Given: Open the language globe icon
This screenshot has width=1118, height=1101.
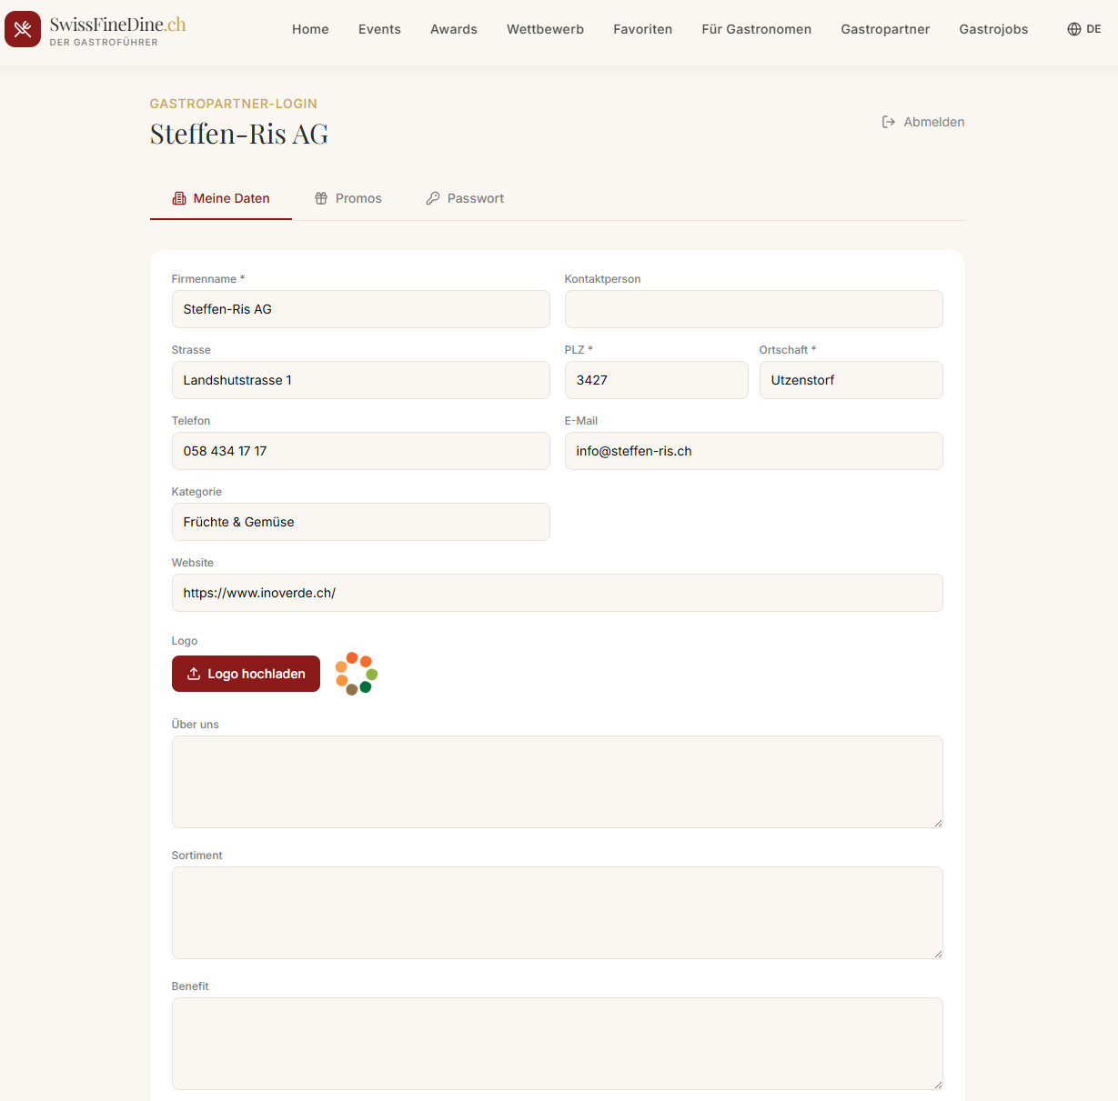Looking at the screenshot, I should pyautogui.click(x=1074, y=29).
